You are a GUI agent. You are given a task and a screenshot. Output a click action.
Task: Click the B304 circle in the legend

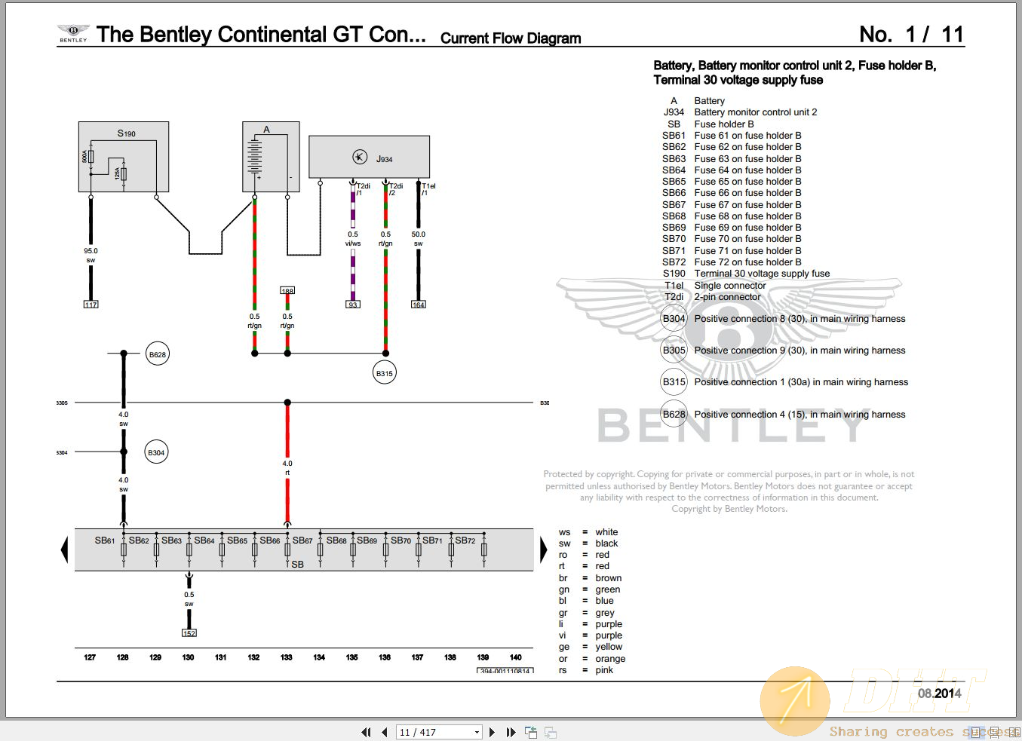[x=674, y=319]
